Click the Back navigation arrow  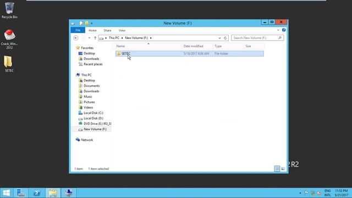[76, 38]
